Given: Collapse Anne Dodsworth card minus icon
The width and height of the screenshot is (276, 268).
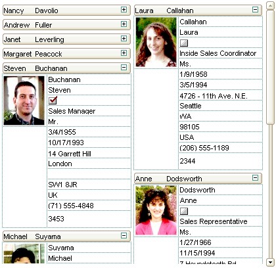Looking at the screenshot, I should point(255,178).
